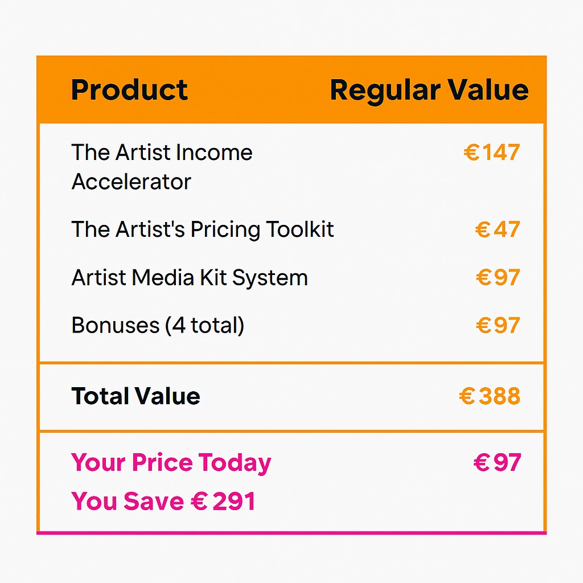Select 'Artist Media Kit System' product name
This screenshot has width=583, height=583.
click(x=190, y=278)
